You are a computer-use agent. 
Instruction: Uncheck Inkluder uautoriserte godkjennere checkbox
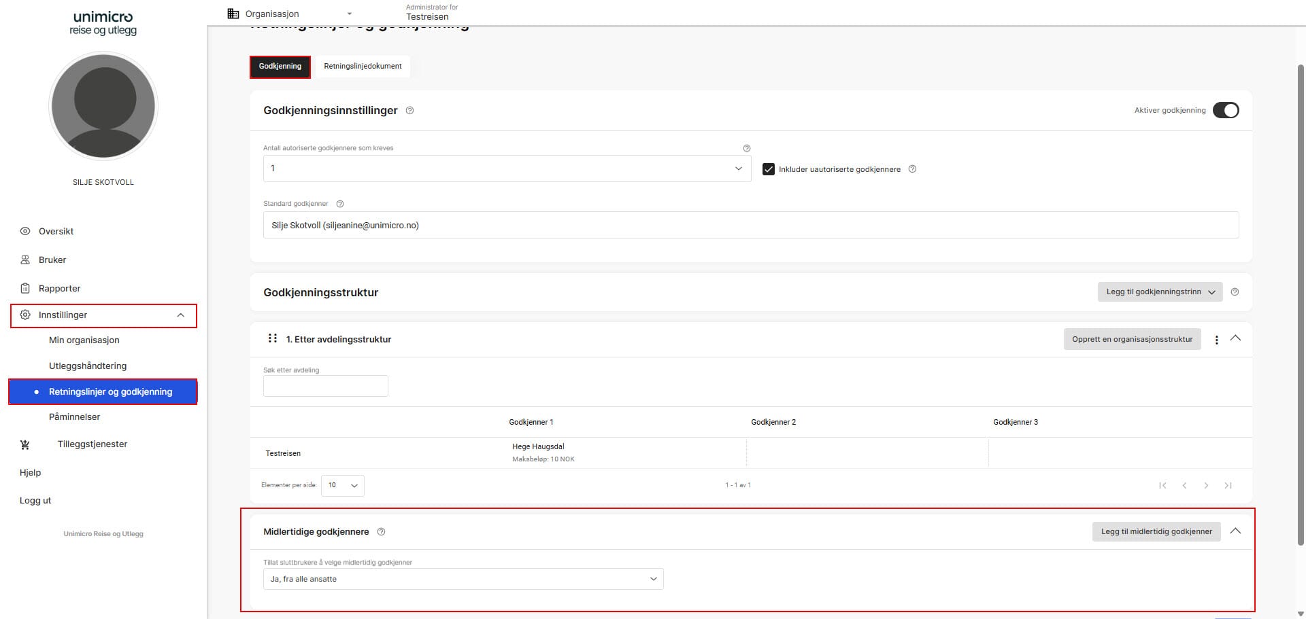[x=769, y=169]
